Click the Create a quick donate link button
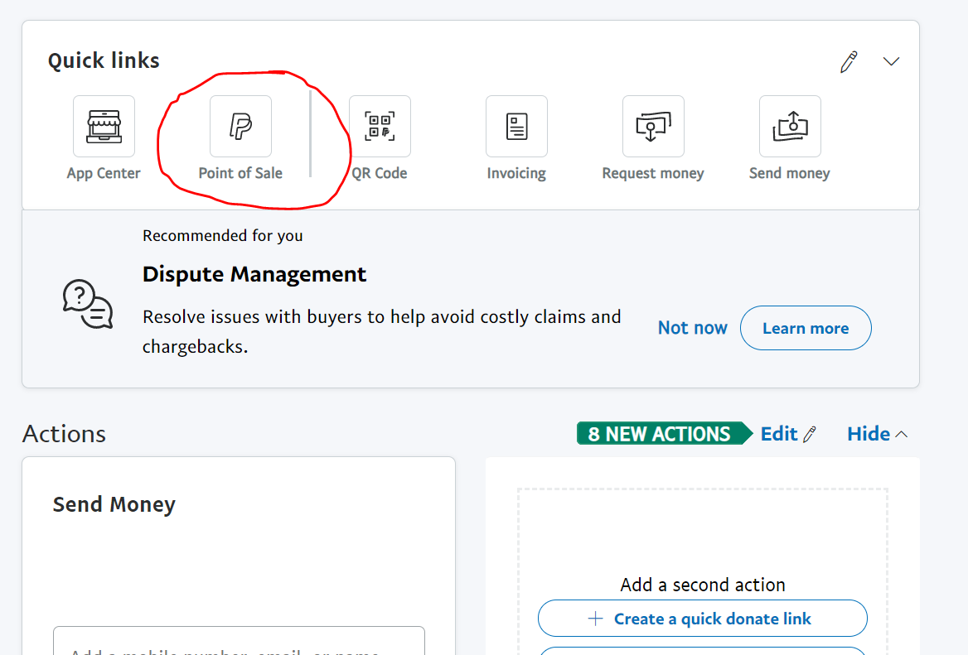Screen dimensions: 968x655 point(703,619)
